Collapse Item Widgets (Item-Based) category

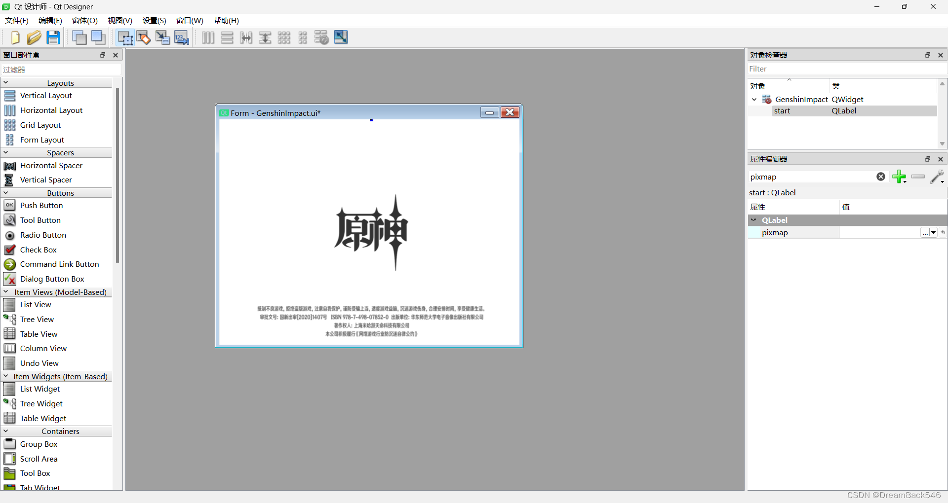point(6,376)
